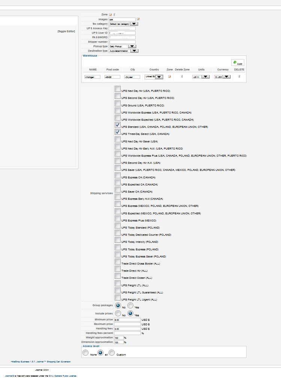Click the warehouse NAME field Michigan
This screenshot has width=281, height=380.
tap(92, 77)
